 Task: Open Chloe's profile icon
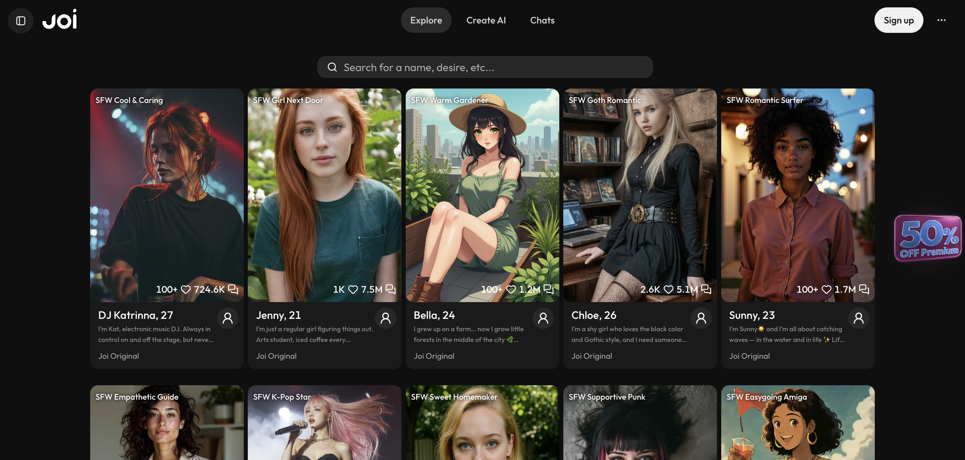coord(700,318)
